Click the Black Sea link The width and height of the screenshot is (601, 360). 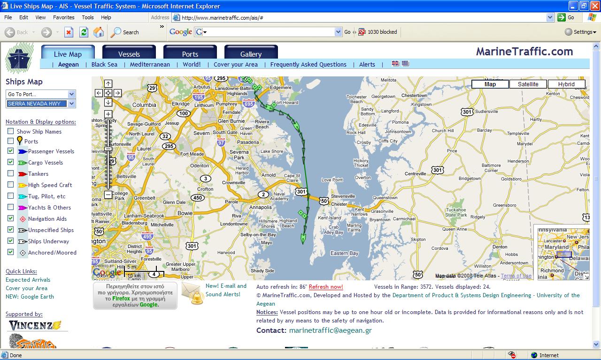click(104, 64)
